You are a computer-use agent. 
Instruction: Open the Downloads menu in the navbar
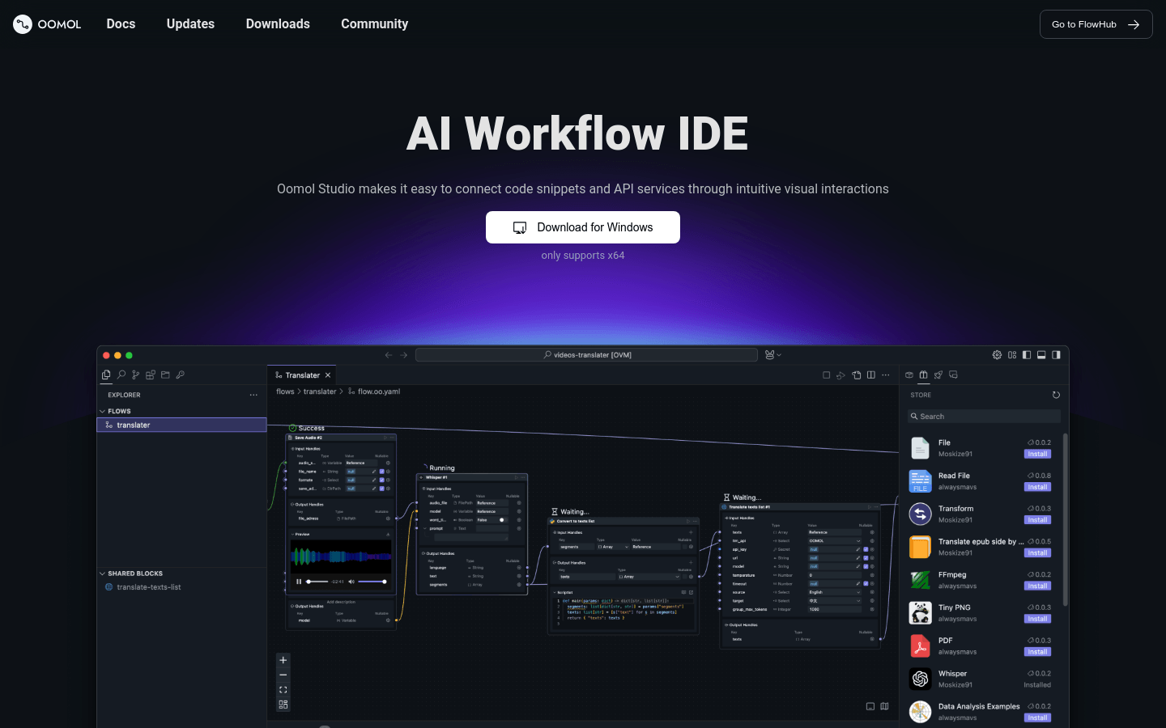[278, 24]
